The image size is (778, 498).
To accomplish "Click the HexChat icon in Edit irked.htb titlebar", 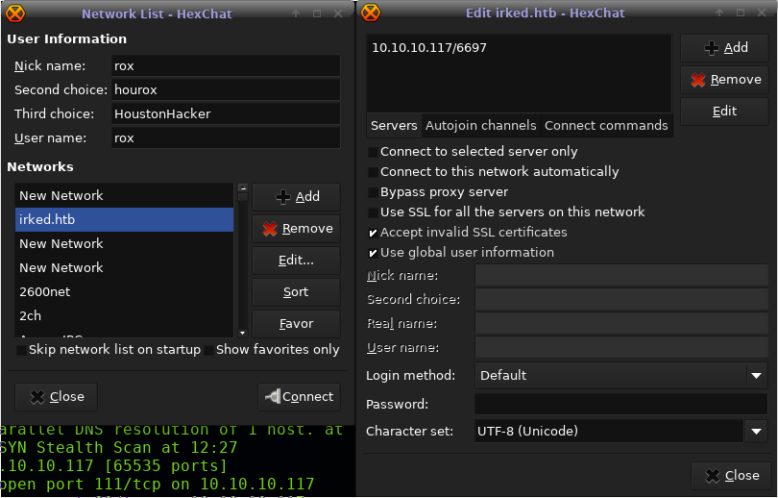I will pyautogui.click(x=371, y=13).
